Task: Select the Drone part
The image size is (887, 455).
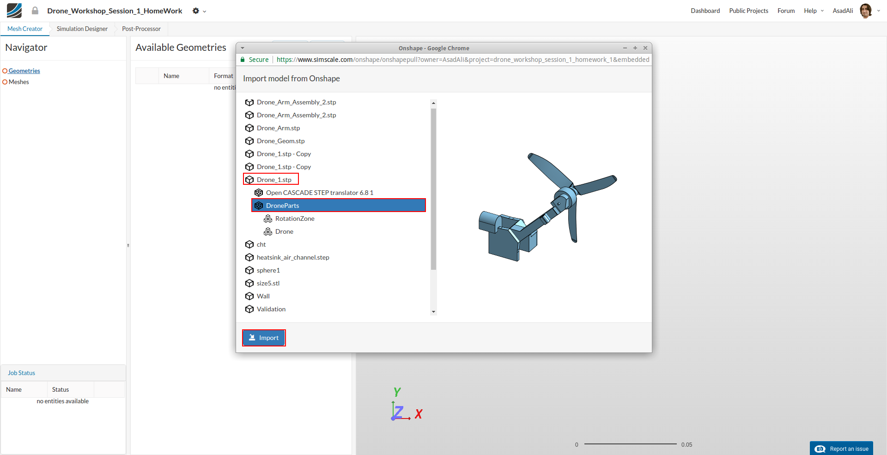Action: pos(284,231)
